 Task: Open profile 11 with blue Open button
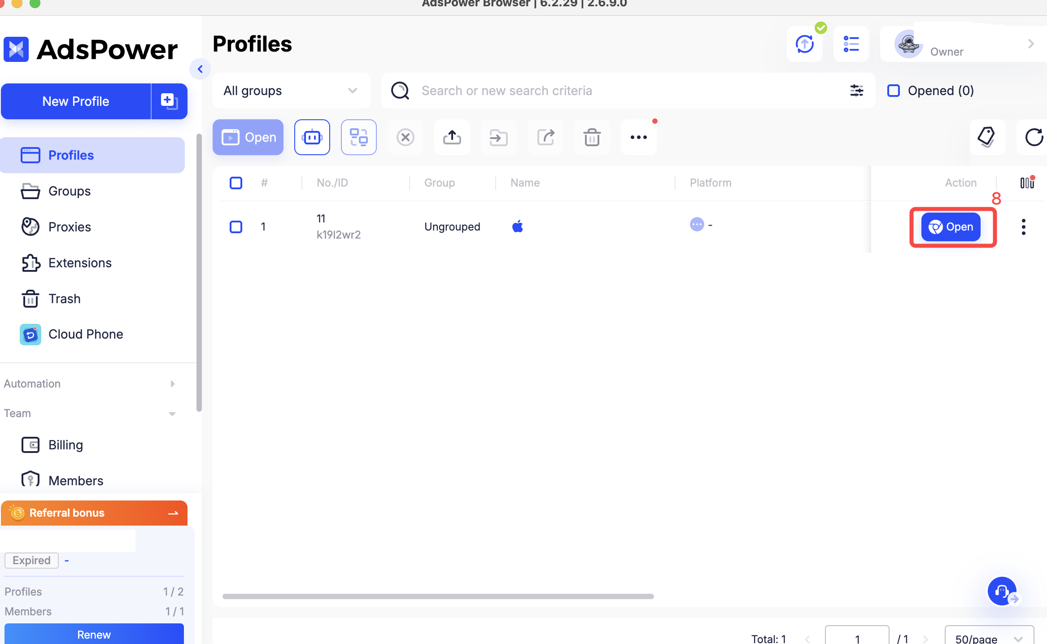pyautogui.click(x=951, y=227)
